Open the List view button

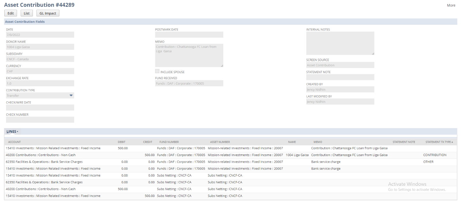tap(27, 13)
